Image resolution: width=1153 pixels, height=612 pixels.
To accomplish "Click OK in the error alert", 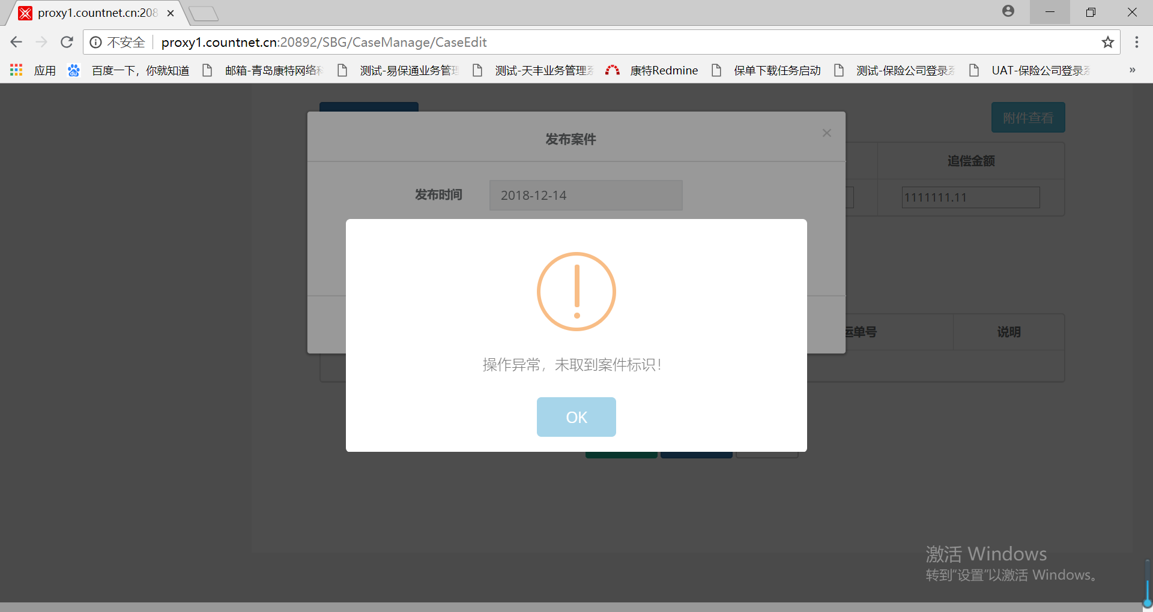I will coord(576,417).
